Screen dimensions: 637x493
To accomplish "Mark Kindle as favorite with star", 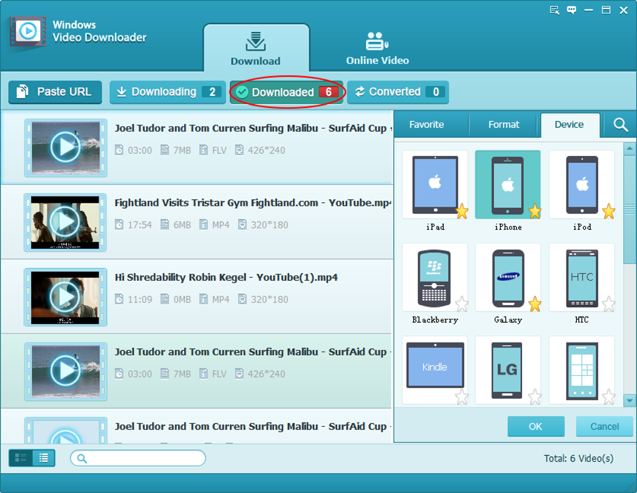I will click(x=462, y=397).
